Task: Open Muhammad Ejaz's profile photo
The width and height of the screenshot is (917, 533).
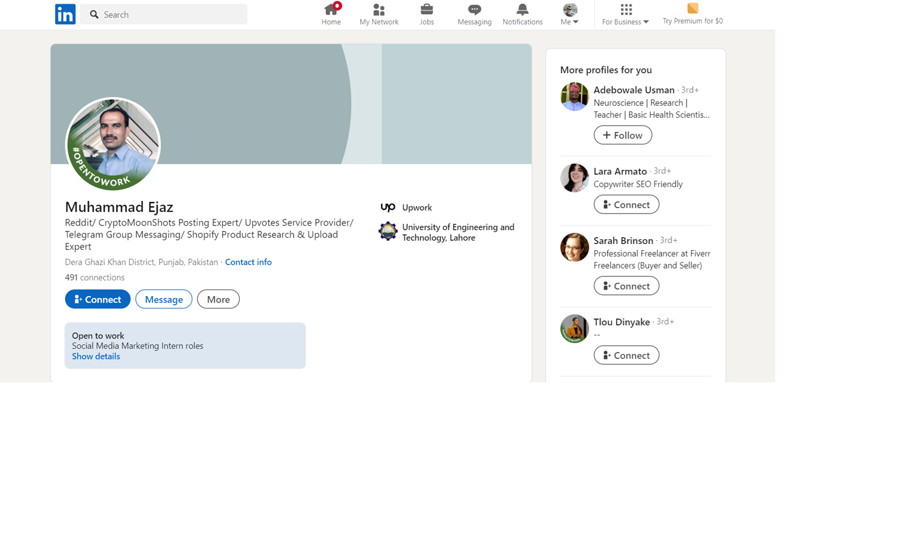Action: coord(113,144)
